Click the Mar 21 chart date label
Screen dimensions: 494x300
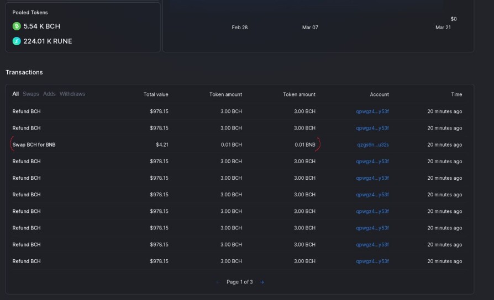[443, 28]
